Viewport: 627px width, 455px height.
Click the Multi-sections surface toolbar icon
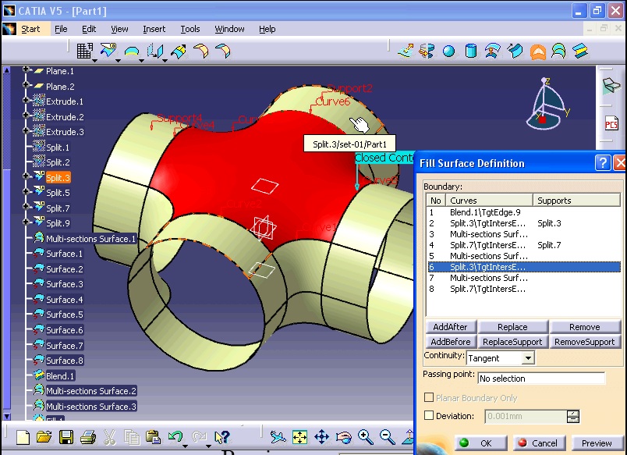coord(558,52)
